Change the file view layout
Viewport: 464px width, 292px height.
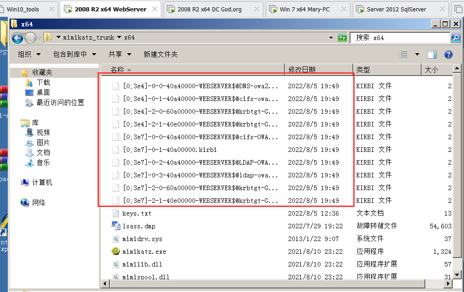click(x=403, y=54)
